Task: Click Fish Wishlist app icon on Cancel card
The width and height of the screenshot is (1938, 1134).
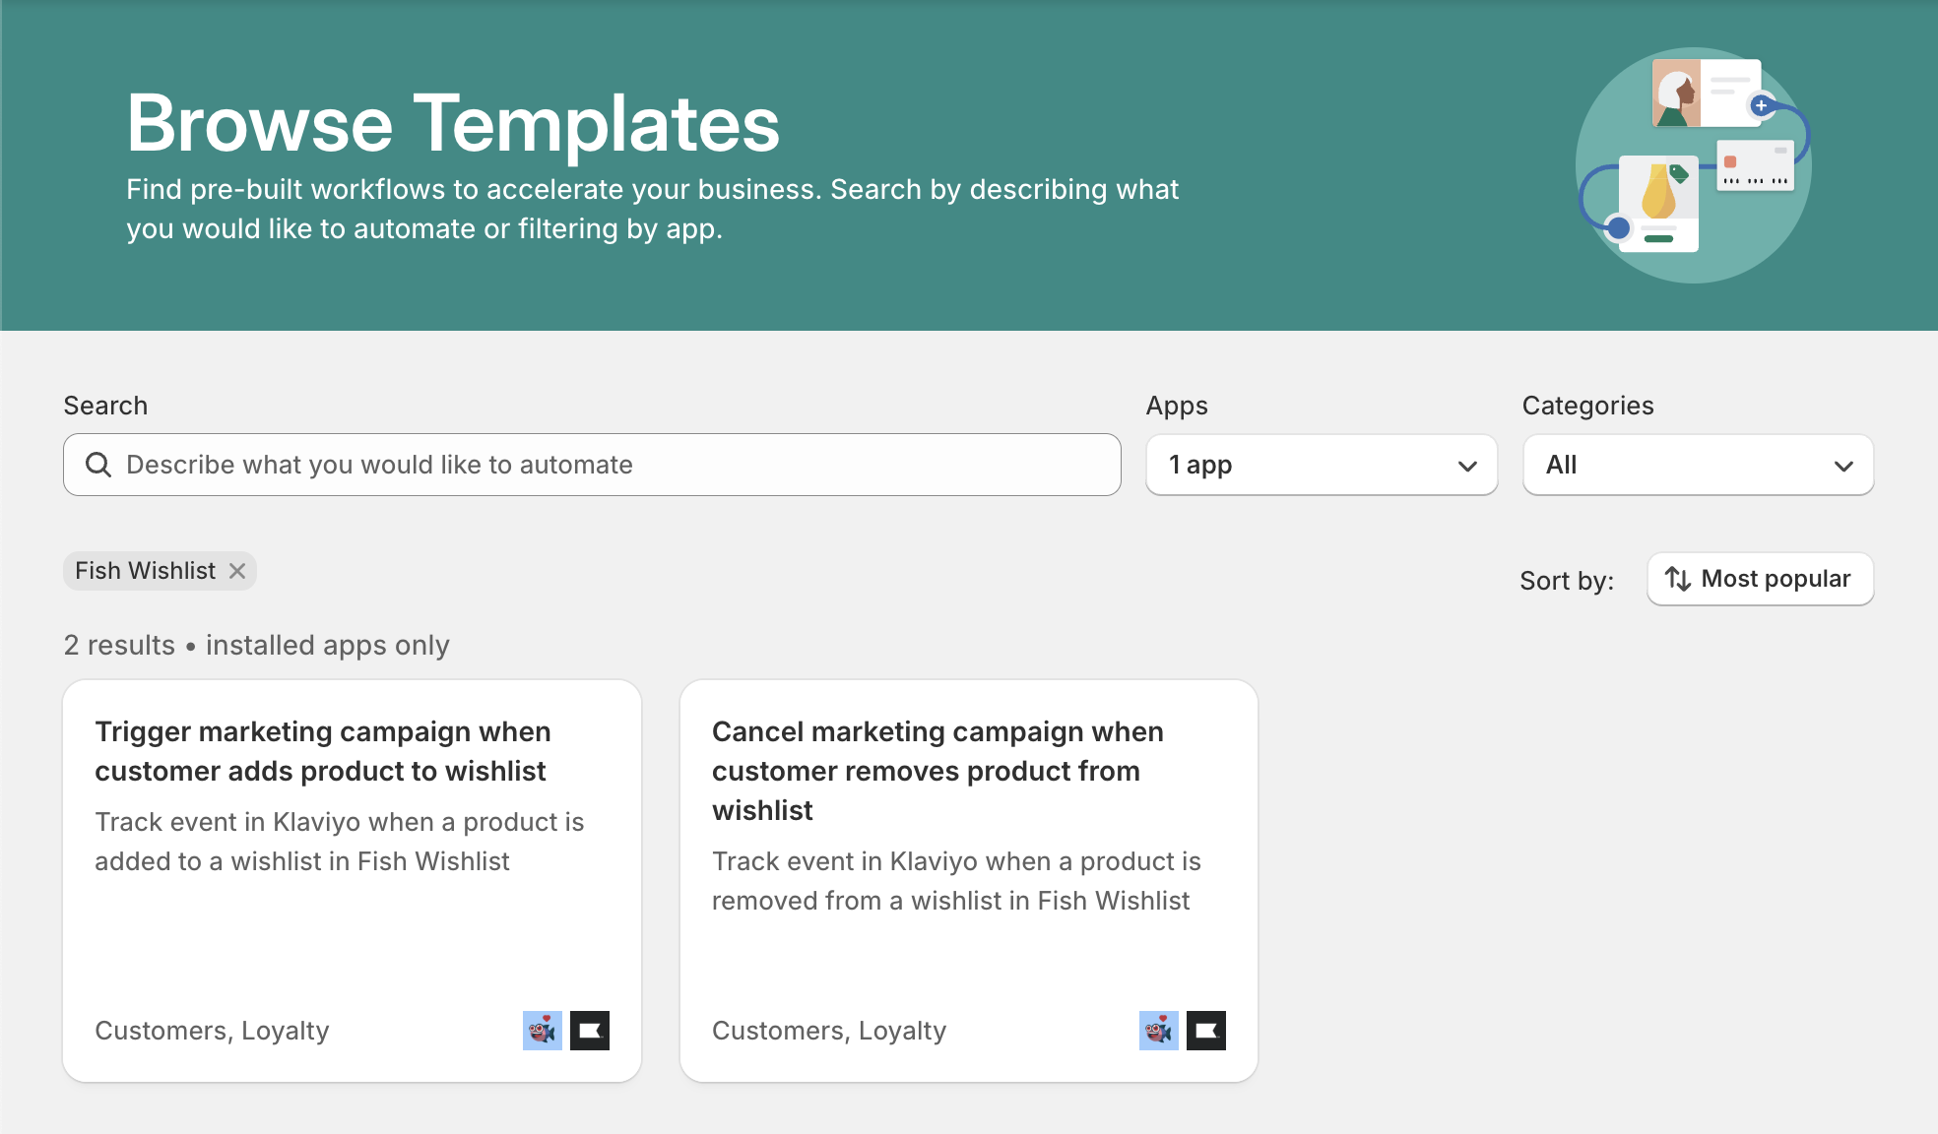Action: tap(1158, 1031)
